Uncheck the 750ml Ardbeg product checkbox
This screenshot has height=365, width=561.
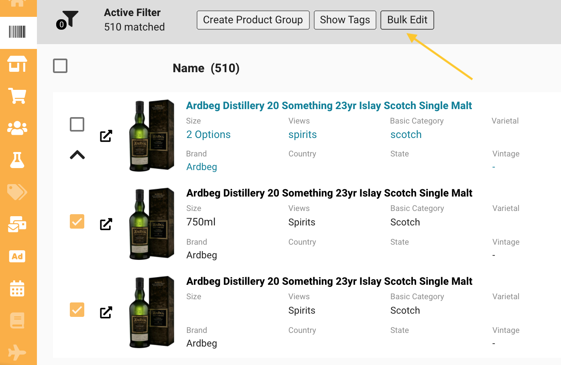tap(77, 221)
